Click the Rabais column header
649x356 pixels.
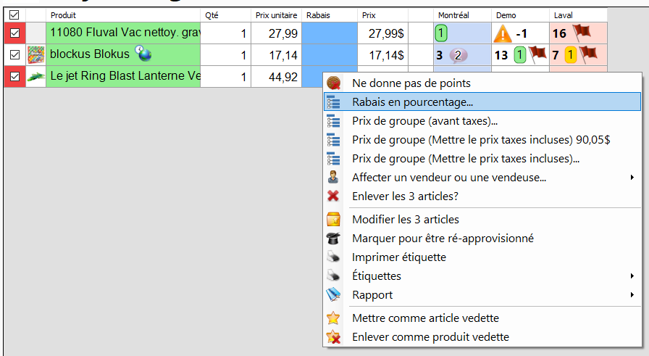coord(330,15)
